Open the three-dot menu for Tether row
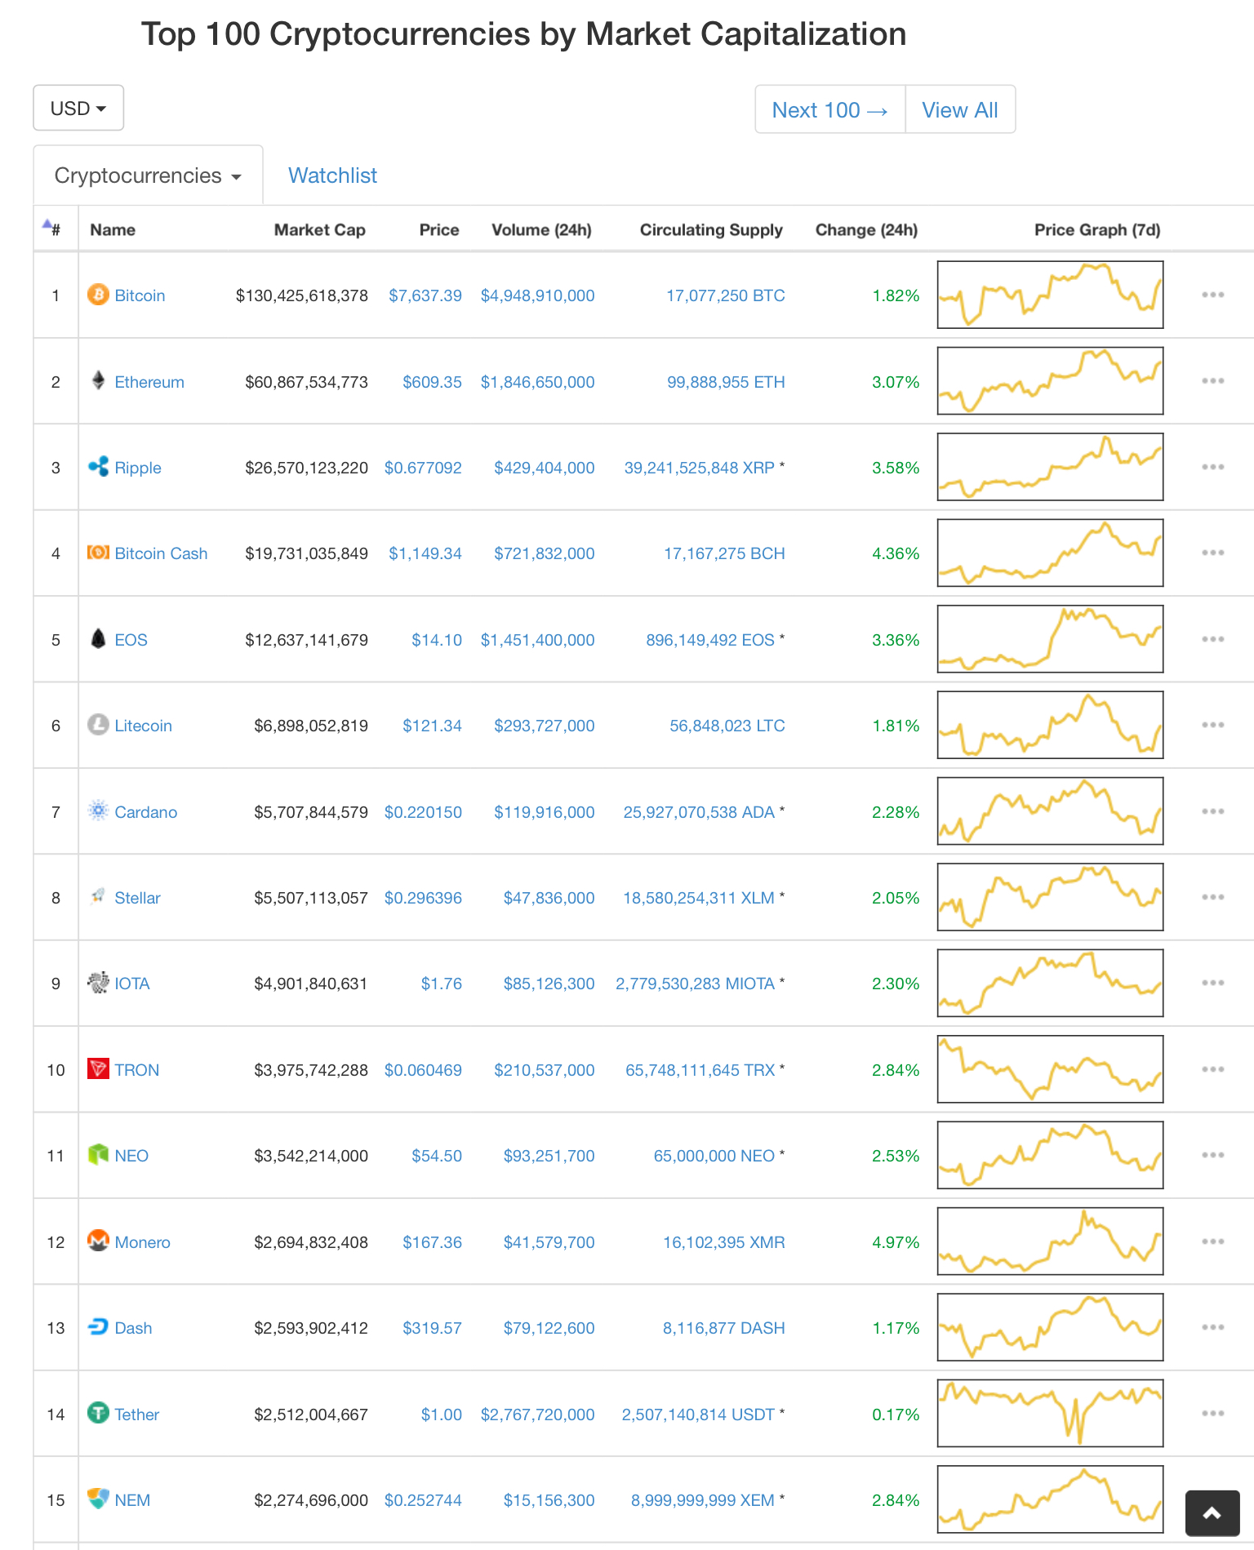The height and width of the screenshot is (1550, 1254). pos(1213,1413)
